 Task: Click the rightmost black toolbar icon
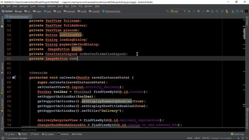[246, 11]
